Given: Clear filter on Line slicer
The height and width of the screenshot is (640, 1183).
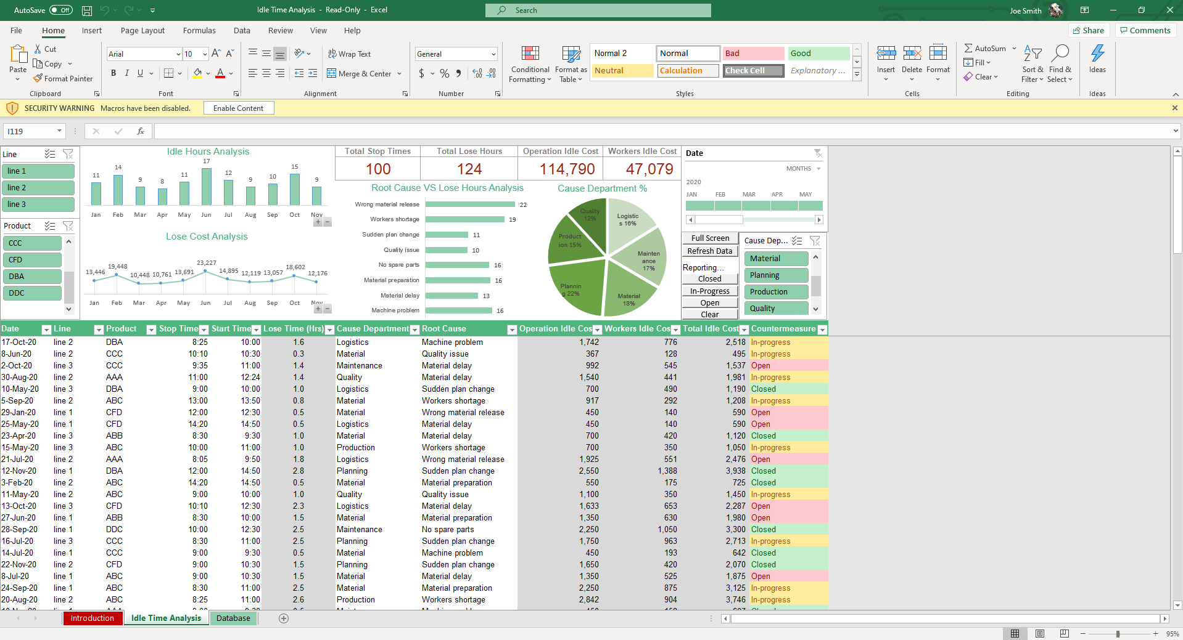Looking at the screenshot, I should coord(68,154).
